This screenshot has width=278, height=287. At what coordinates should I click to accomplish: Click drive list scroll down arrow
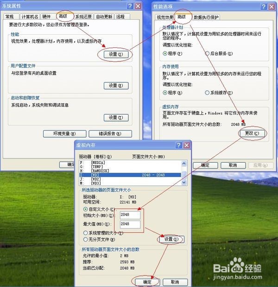[x=184, y=183]
